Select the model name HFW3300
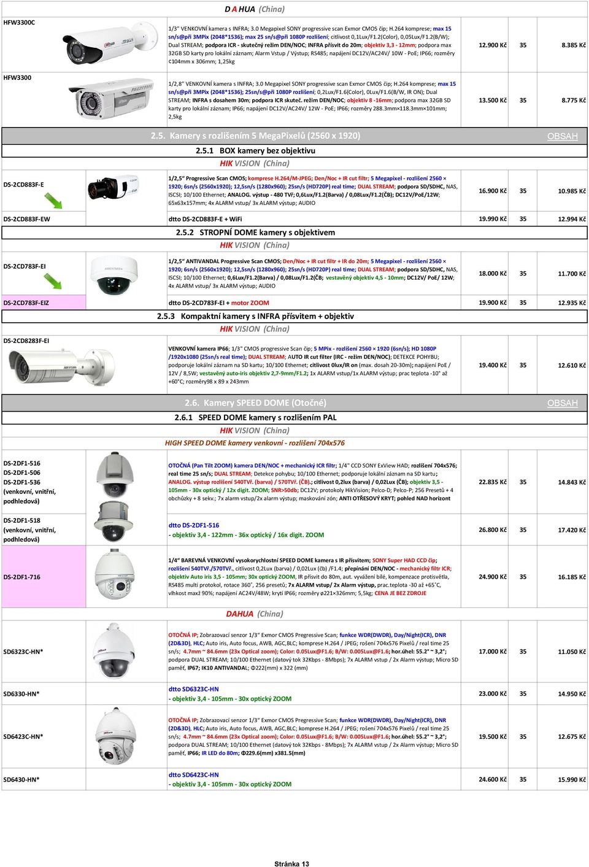This screenshot has width=589, height=867. pyautogui.click(x=17, y=77)
